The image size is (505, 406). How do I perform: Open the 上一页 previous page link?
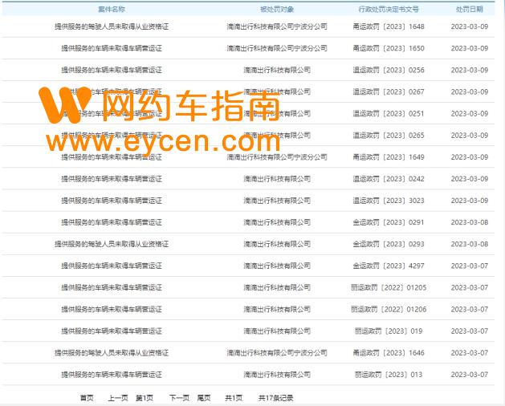coord(118,398)
